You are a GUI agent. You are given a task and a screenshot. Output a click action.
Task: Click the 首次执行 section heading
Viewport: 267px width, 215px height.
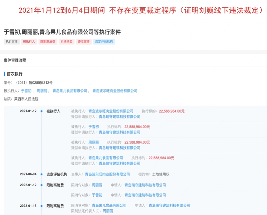pyautogui.click(x=15, y=74)
